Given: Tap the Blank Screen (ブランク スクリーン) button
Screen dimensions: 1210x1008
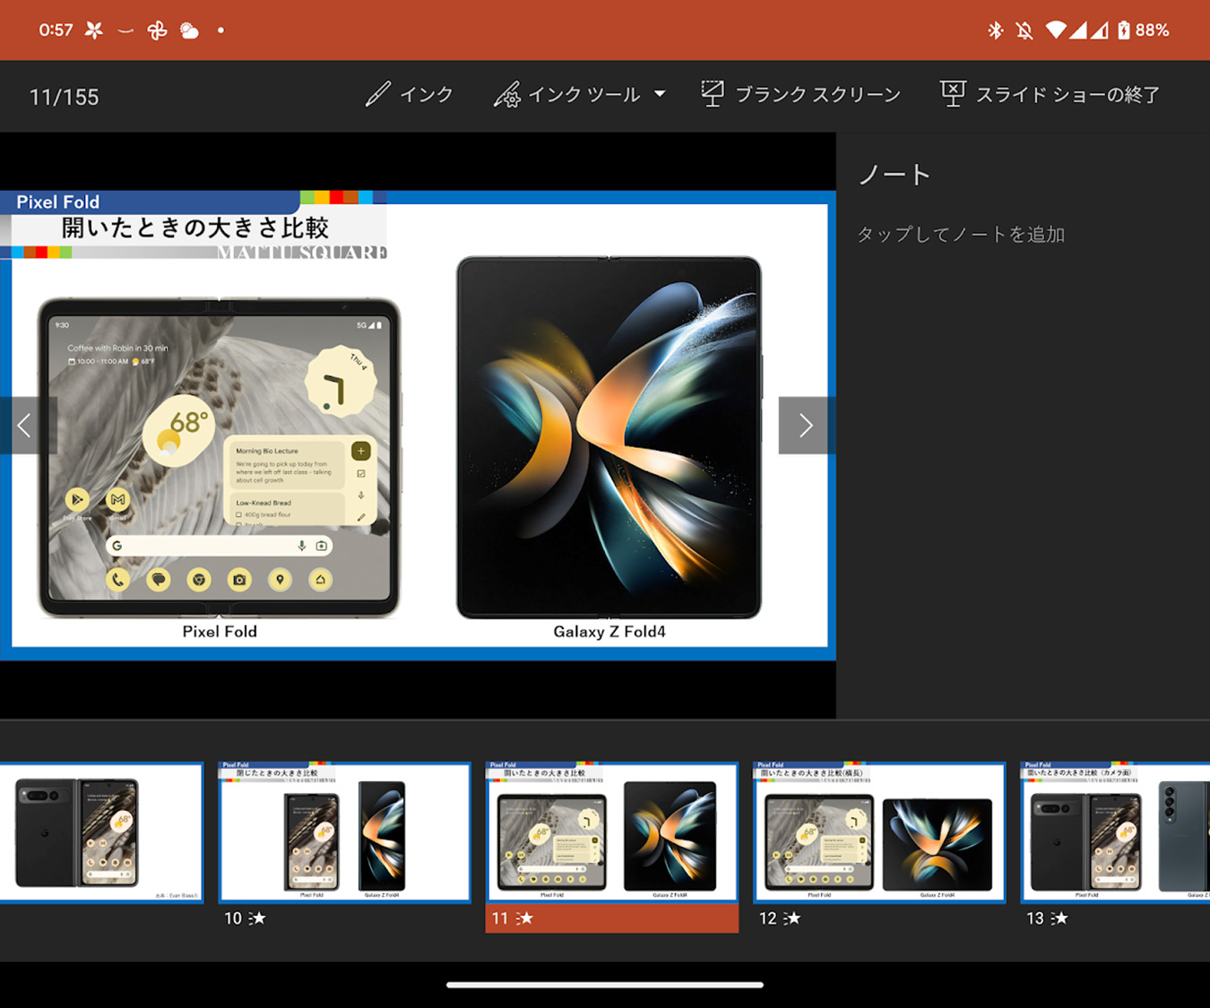Looking at the screenshot, I should 800,94.
